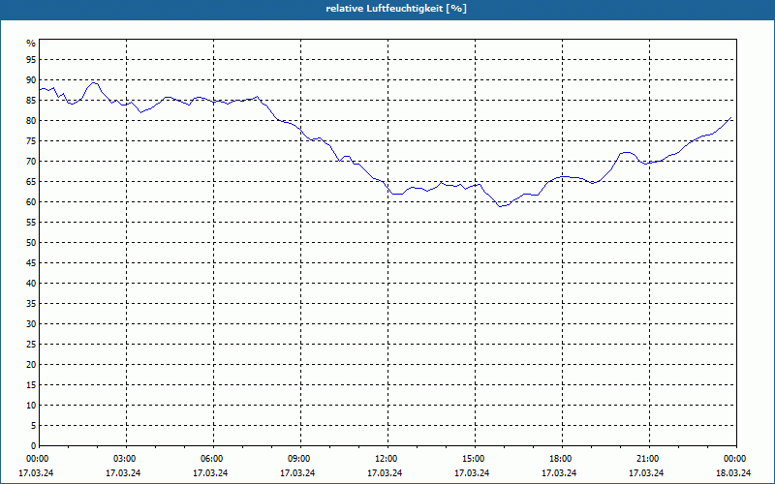The width and height of the screenshot is (775, 484).
Task: Click the y-axis value '0'
Action: pos(34,446)
